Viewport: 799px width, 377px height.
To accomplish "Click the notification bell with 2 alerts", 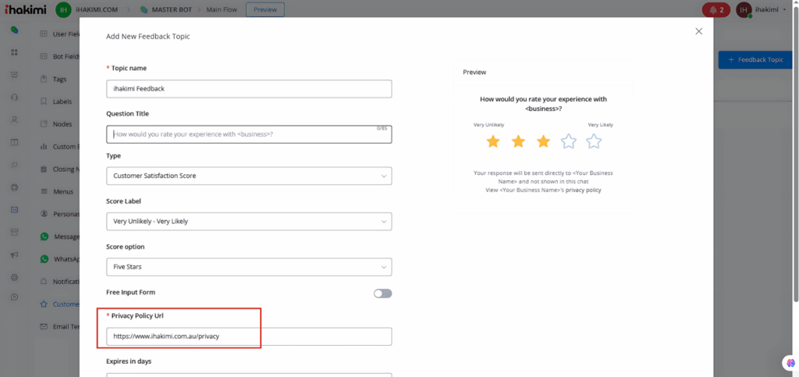I will pyautogui.click(x=715, y=9).
